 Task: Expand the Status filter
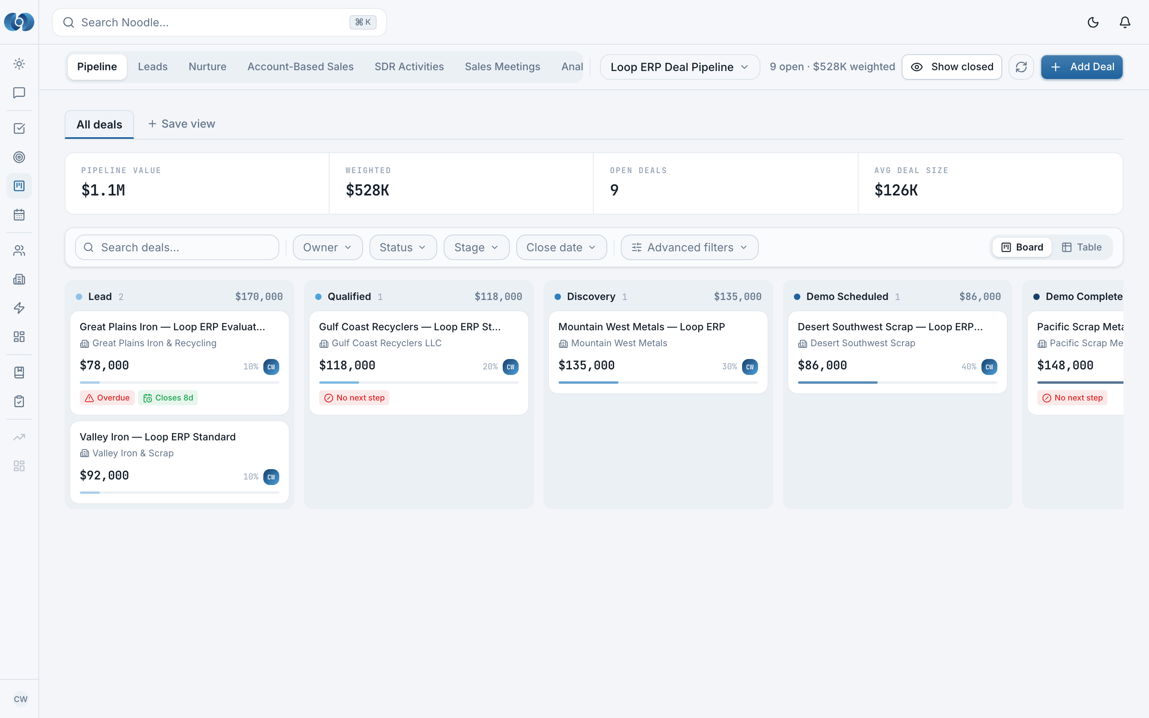point(403,247)
